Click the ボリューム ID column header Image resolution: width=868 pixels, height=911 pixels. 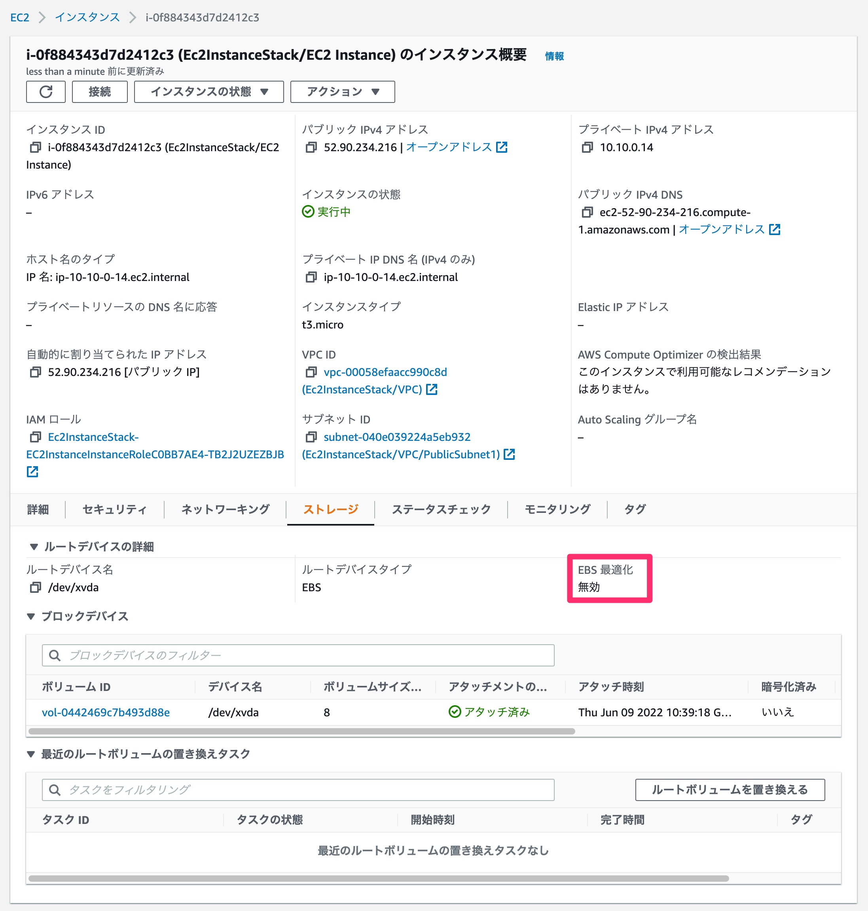76,687
